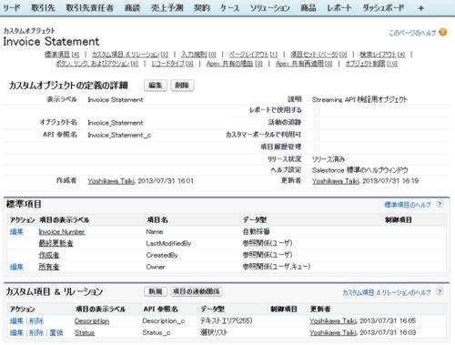This screenshot has width=455, height=345.
Task: Open Yoshikawa Taiki link in the 作成者 row
Action: click(x=111, y=181)
